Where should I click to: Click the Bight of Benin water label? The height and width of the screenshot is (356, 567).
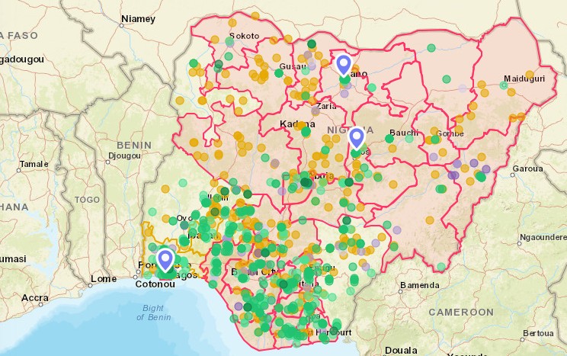coord(155,312)
